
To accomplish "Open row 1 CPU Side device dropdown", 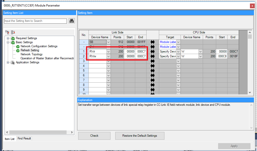I will [x=200, y=52].
